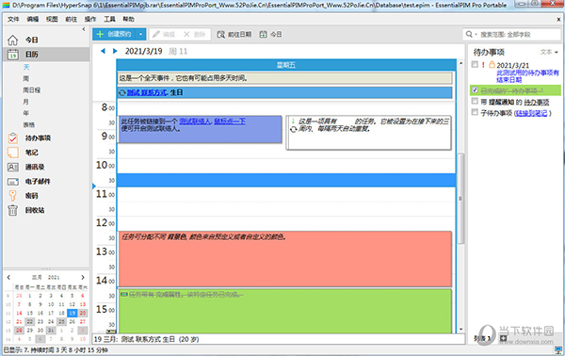Click mini calendar header 三月 2021
Image resolution: width=565 pixels, height=356 pixels.
(x=46, y=277)
